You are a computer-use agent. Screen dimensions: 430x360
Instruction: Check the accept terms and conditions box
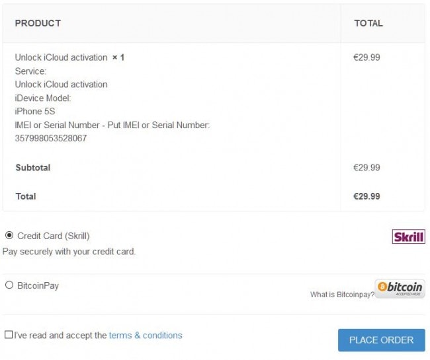pos(9,334)
